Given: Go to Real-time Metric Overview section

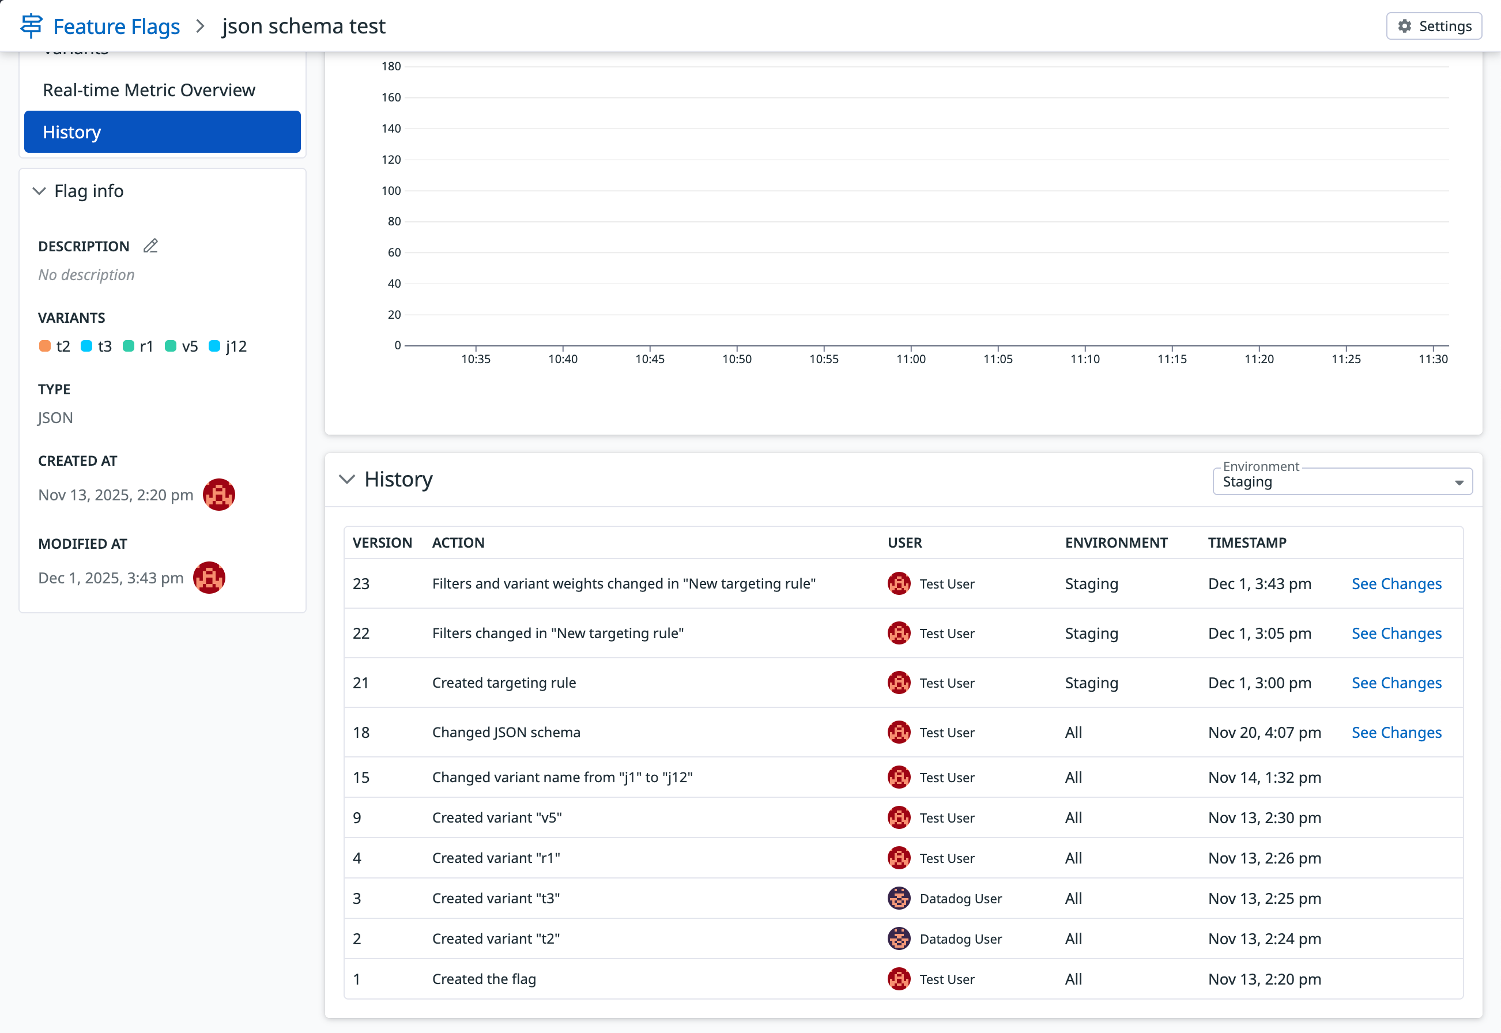Looking at the screenshot, I should coord(149,90).
